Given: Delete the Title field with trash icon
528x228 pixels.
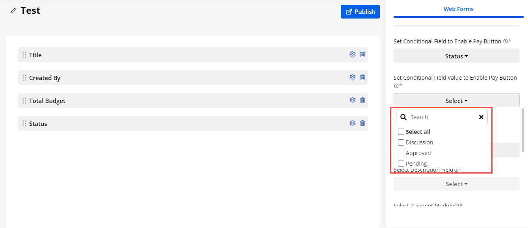Looking at the screenshot, I should point(363,55).
